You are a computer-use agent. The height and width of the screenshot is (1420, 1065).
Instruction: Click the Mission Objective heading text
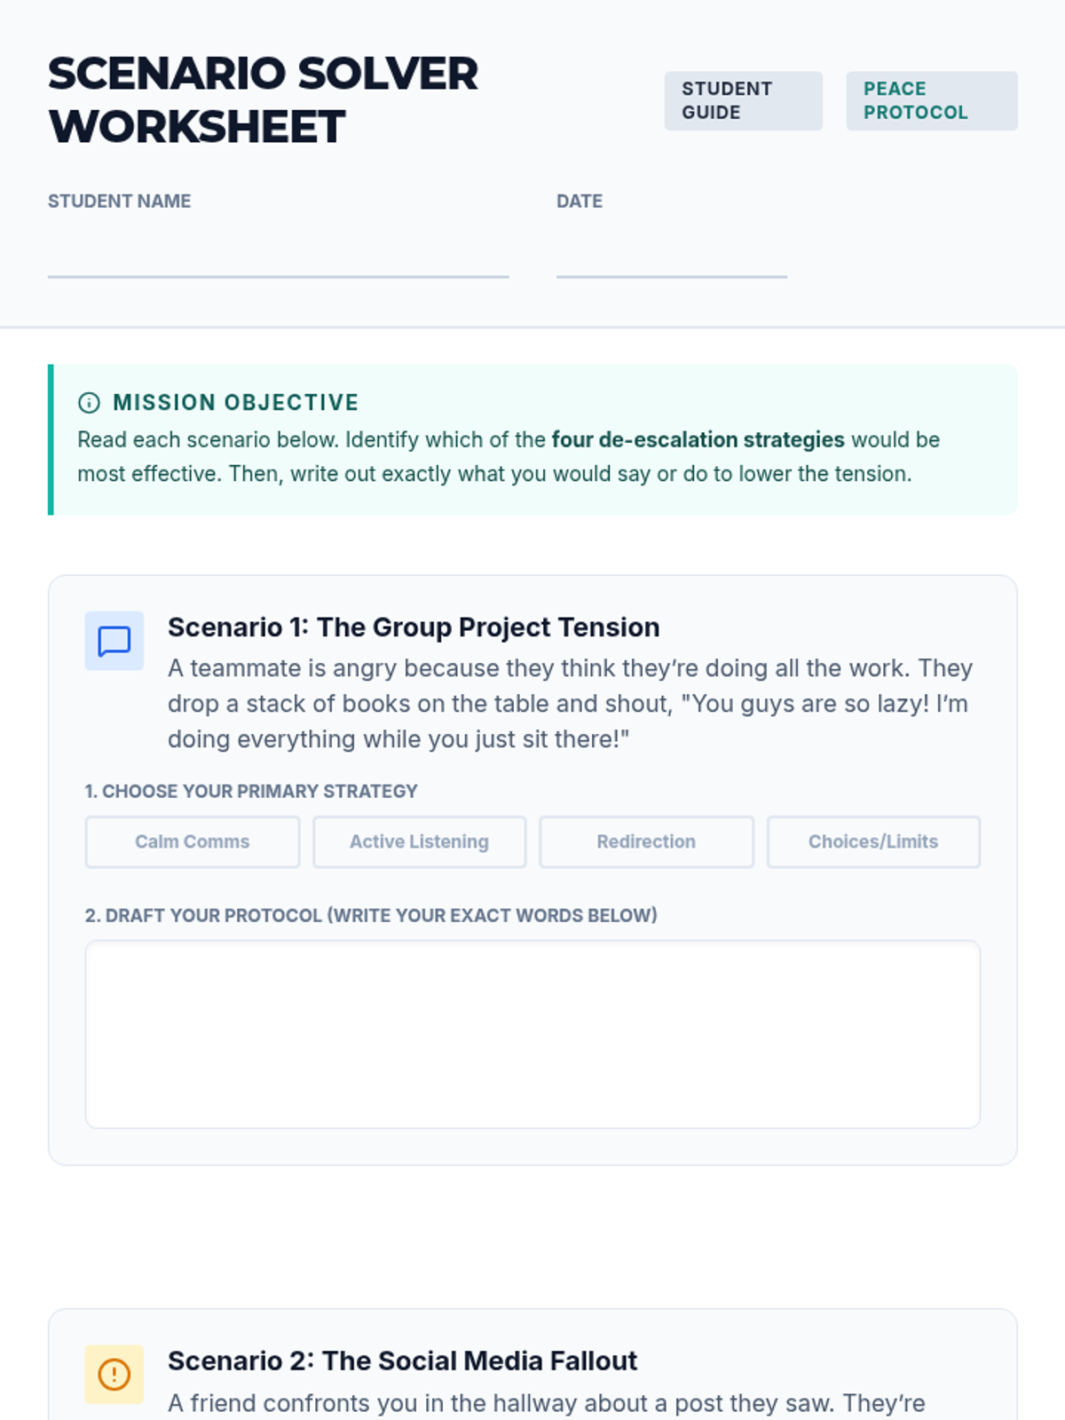coord(236,403)
